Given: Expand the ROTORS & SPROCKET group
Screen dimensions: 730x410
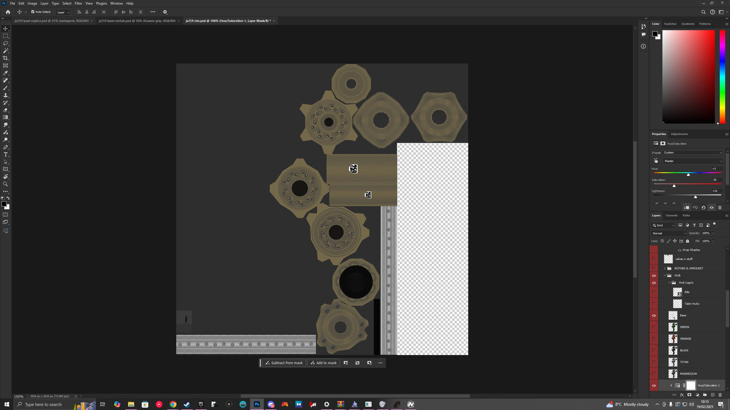Looking at the screenshot, I should (665, 268).
